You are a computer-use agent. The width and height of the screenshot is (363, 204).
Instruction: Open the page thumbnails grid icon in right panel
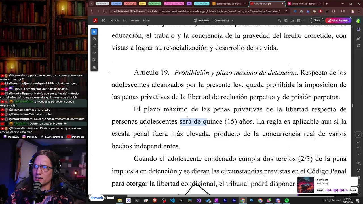358,45
